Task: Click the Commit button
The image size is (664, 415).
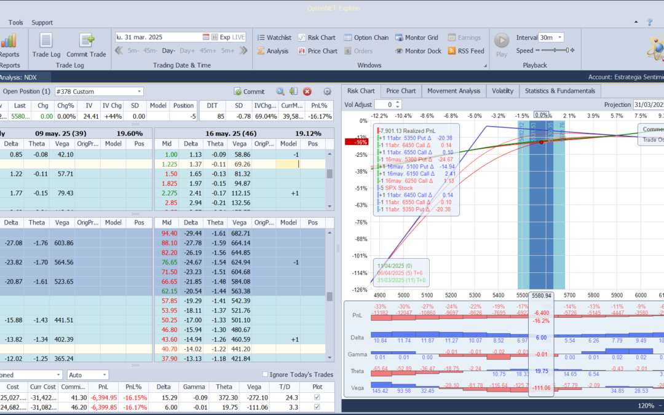Action: 250,92
